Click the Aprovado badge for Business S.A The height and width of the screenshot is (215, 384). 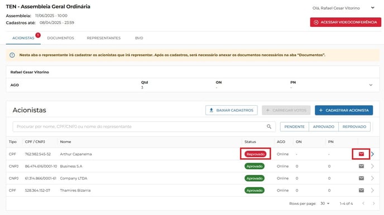[x=254, y=166]
